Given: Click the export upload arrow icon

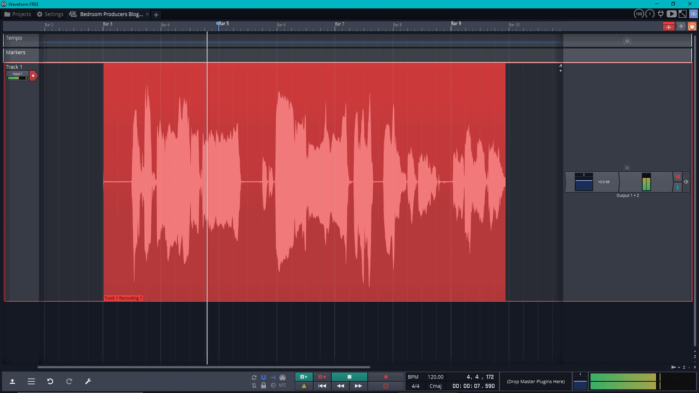Looking at the screenshot, I should [x=12, y=381].
